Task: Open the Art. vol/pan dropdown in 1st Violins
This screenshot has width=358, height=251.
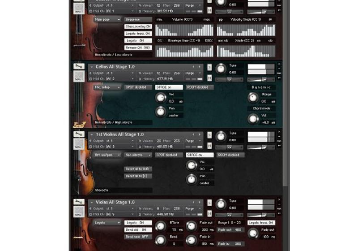Action: click(x=107, y=155)
